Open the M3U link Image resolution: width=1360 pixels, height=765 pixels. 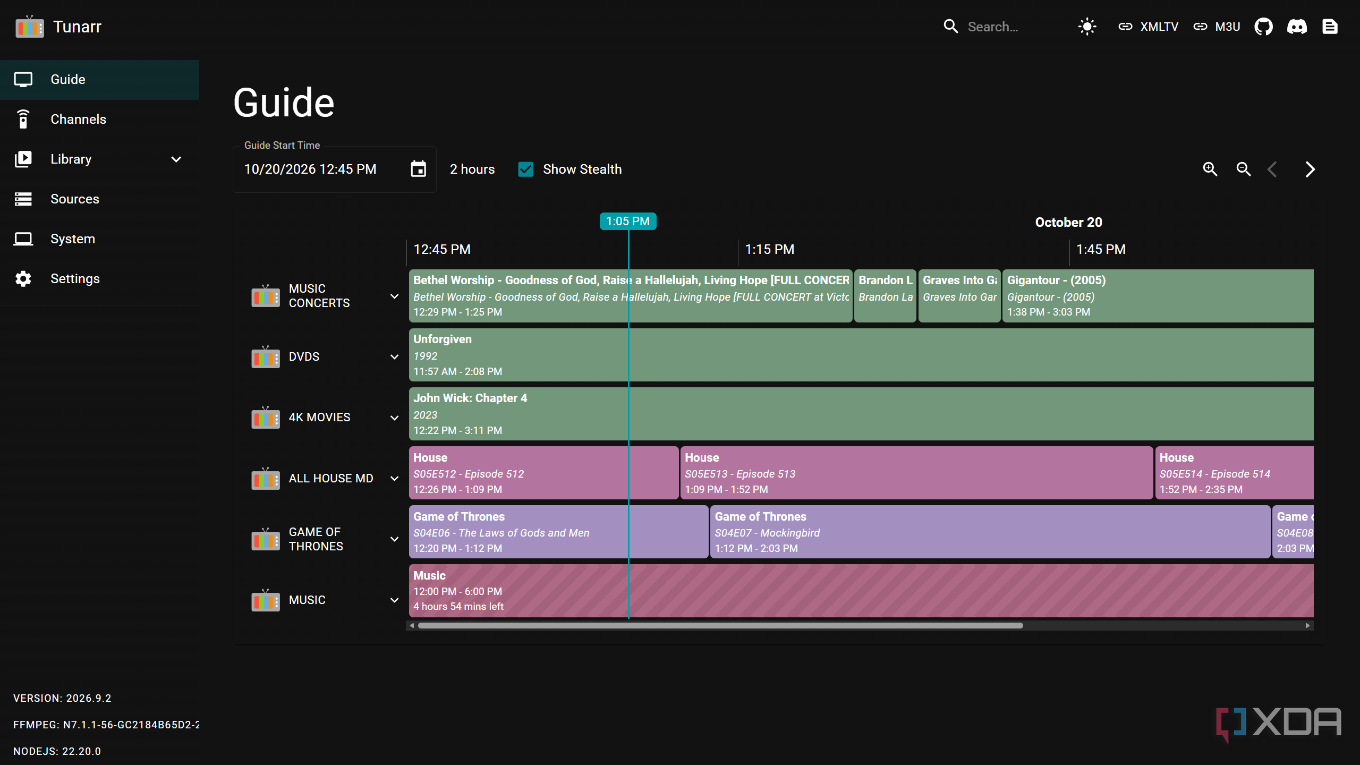pyautogui.click(x=1216, y=27)
